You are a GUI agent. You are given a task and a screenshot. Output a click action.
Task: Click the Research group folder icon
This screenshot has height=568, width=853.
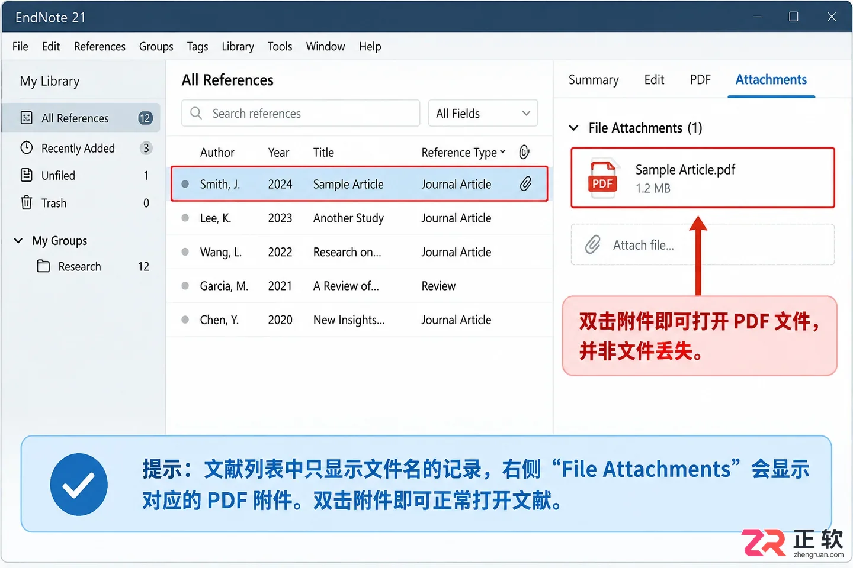point(43,266)
